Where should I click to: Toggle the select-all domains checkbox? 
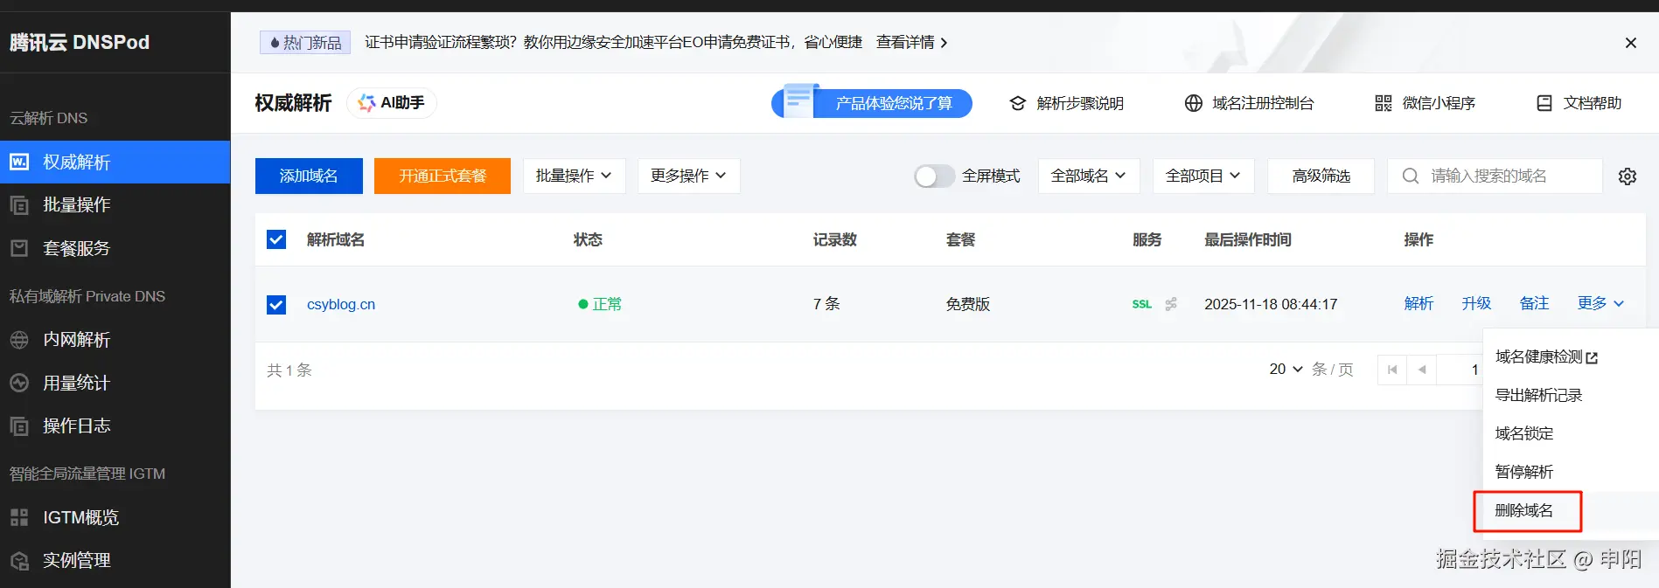point(276,239)
